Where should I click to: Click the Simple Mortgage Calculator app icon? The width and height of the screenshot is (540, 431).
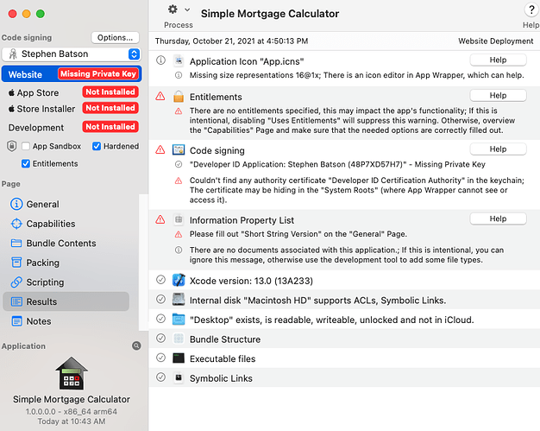[x=72, y=373]
